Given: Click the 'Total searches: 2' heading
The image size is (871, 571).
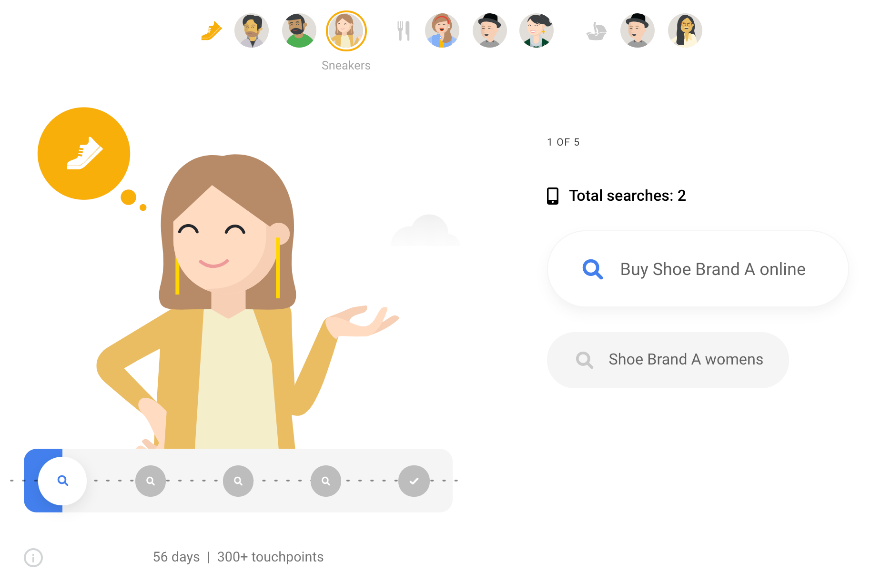Looking at the screenshot, I should (627, 196).
